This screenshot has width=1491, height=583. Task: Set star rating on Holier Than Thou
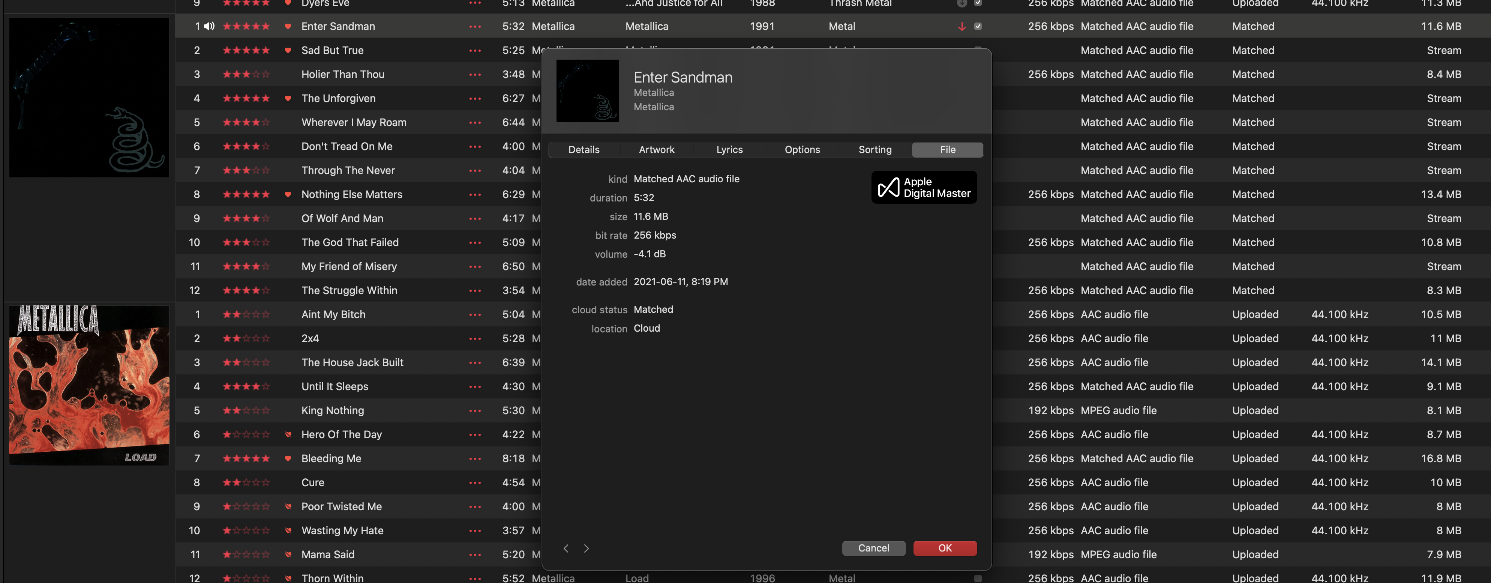tap(246, 75)
